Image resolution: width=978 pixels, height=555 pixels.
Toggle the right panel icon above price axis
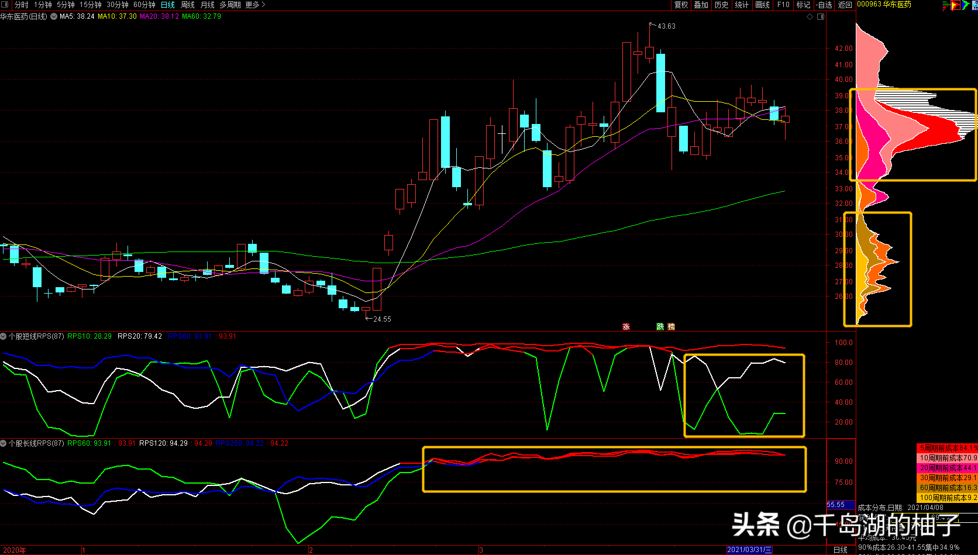tap(821, 17)
